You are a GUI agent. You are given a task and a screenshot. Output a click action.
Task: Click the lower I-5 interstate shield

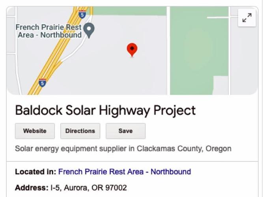click(42, 83)
